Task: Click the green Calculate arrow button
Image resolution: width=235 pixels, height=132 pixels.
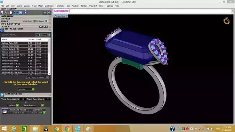Action: 33,89
